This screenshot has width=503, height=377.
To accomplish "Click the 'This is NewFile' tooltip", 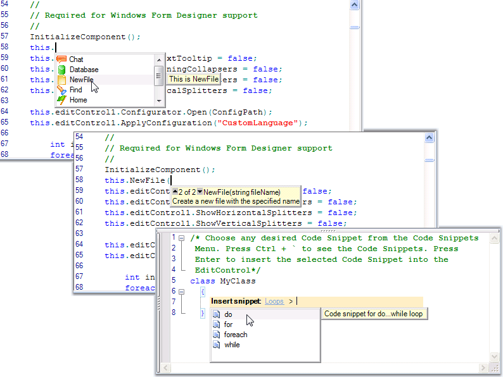I will pos(194,80).
